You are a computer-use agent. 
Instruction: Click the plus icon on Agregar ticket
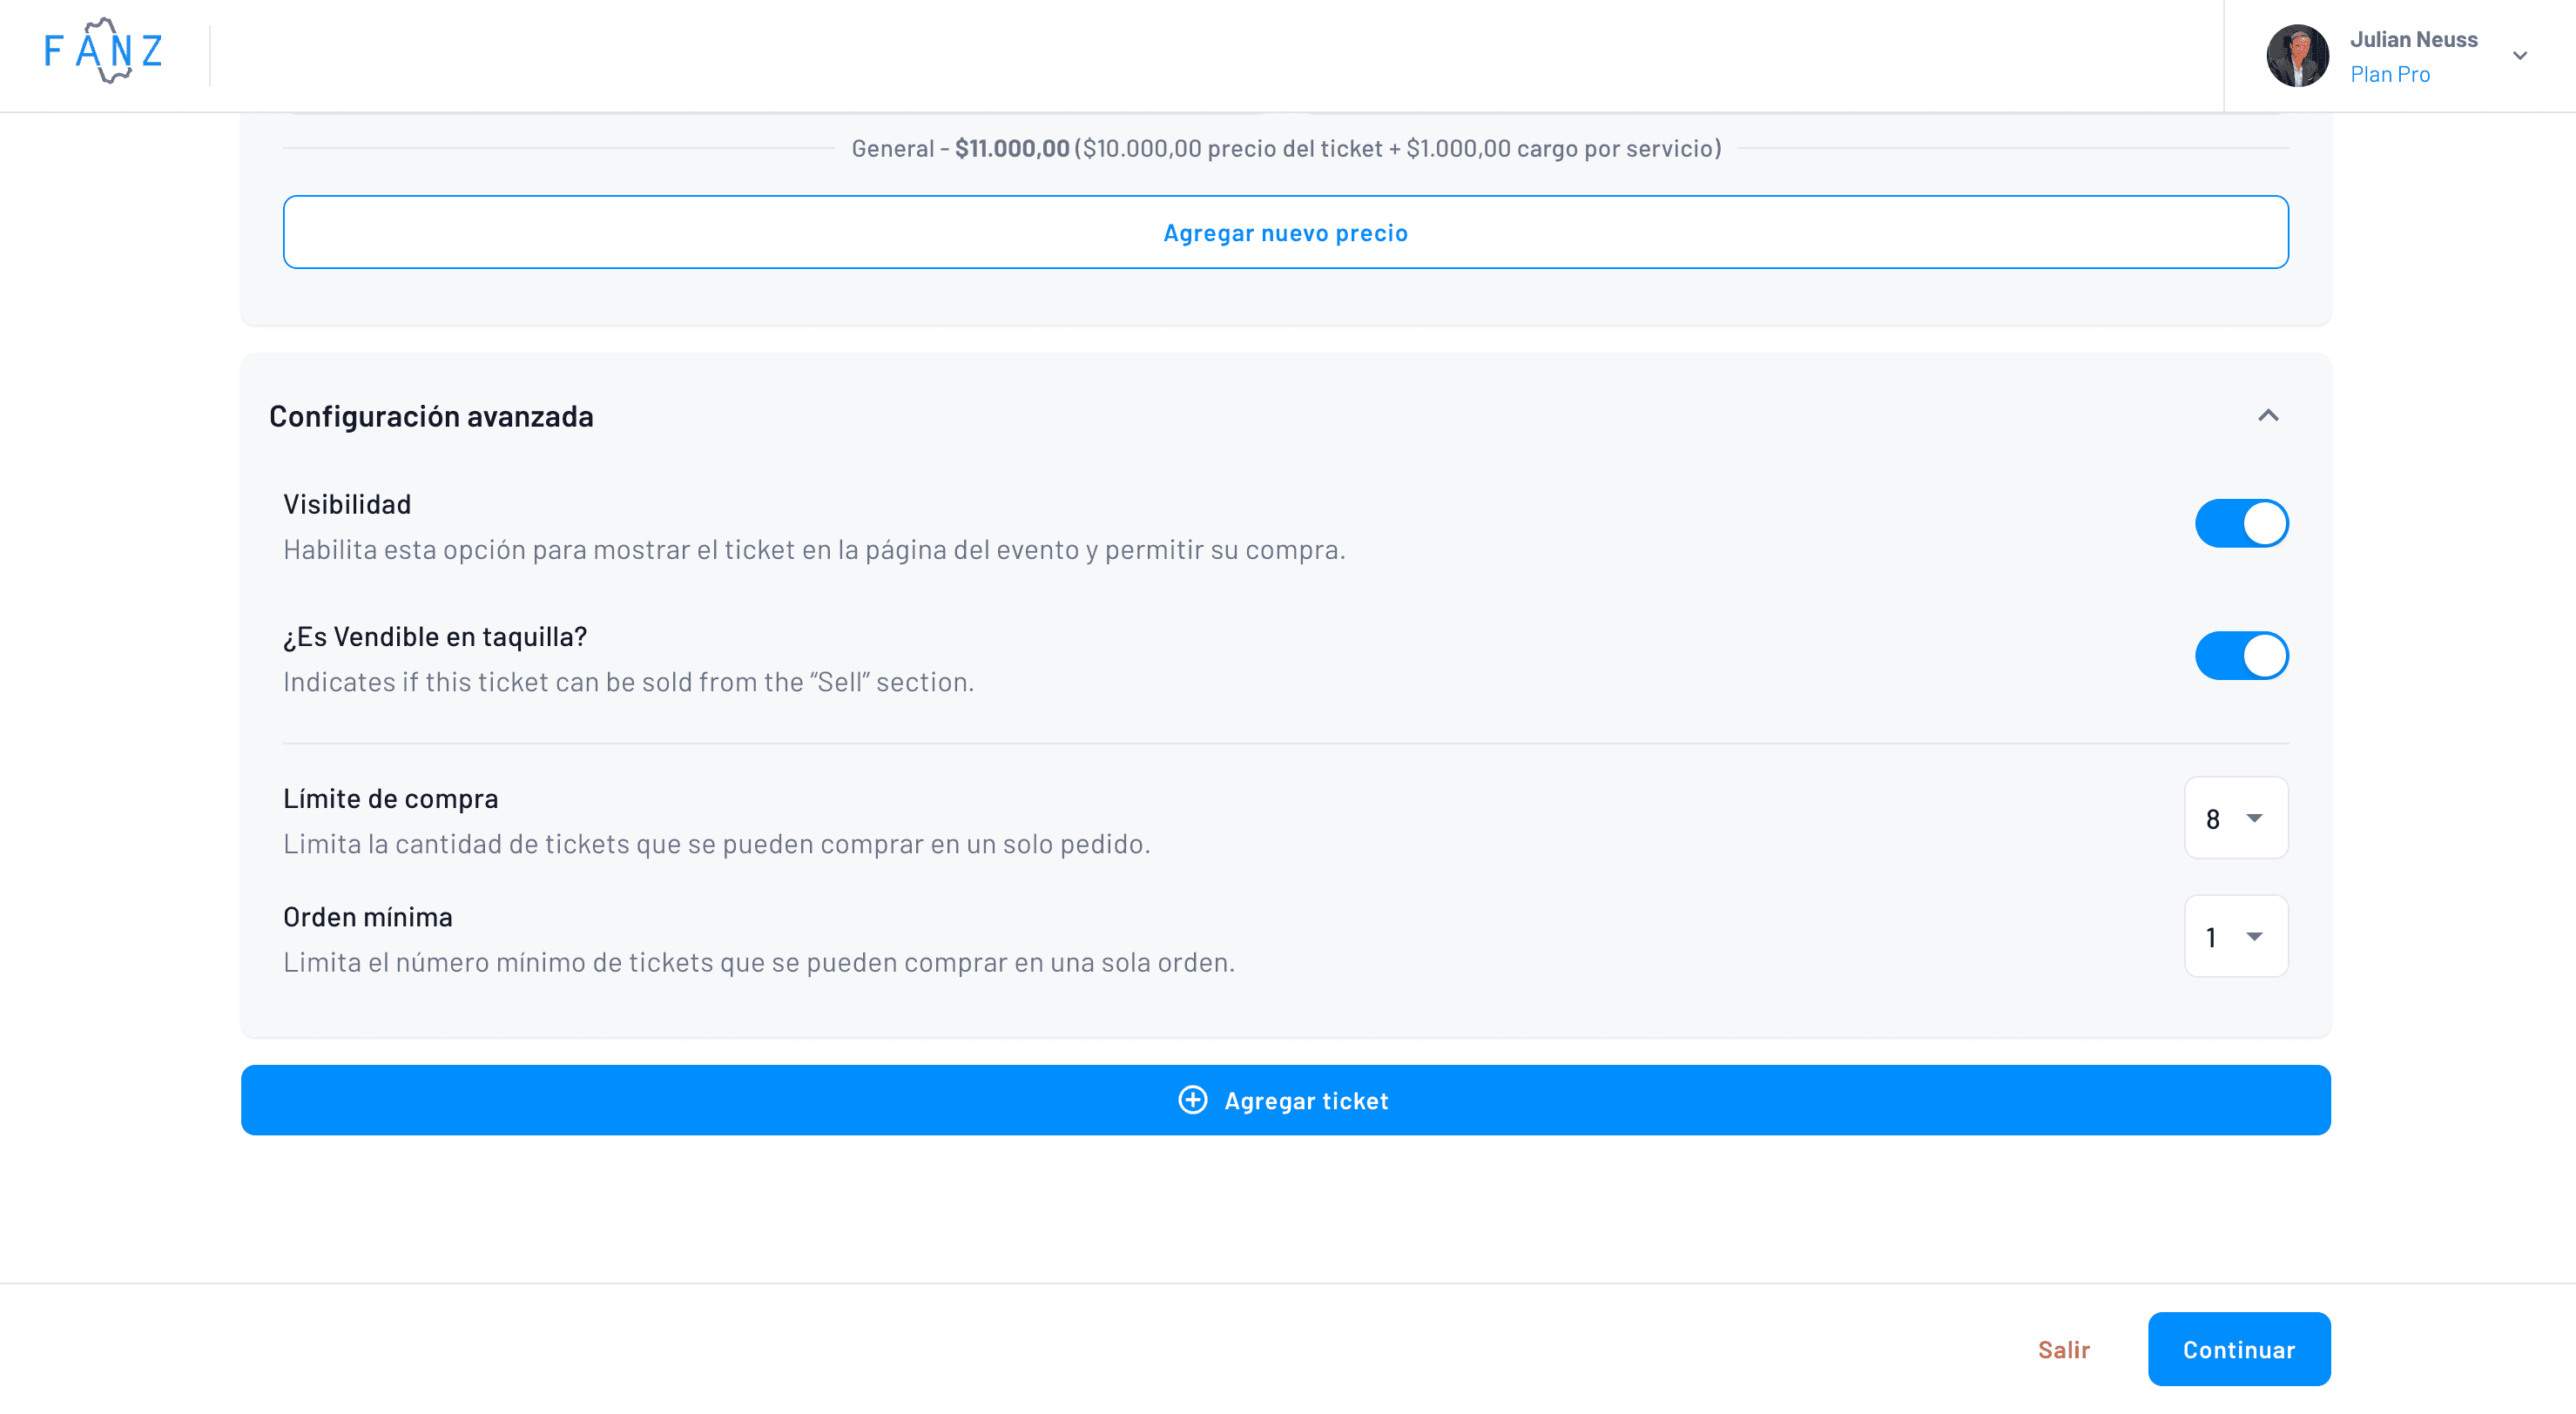[x=1192, y=1100]
